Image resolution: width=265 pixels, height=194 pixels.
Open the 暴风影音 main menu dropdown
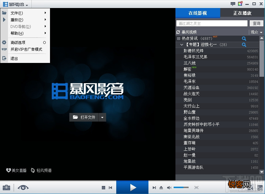[x=15, y=4]
